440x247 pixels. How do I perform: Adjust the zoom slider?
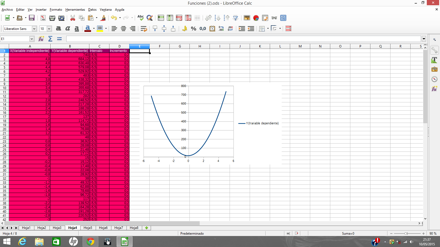[406, 234]
